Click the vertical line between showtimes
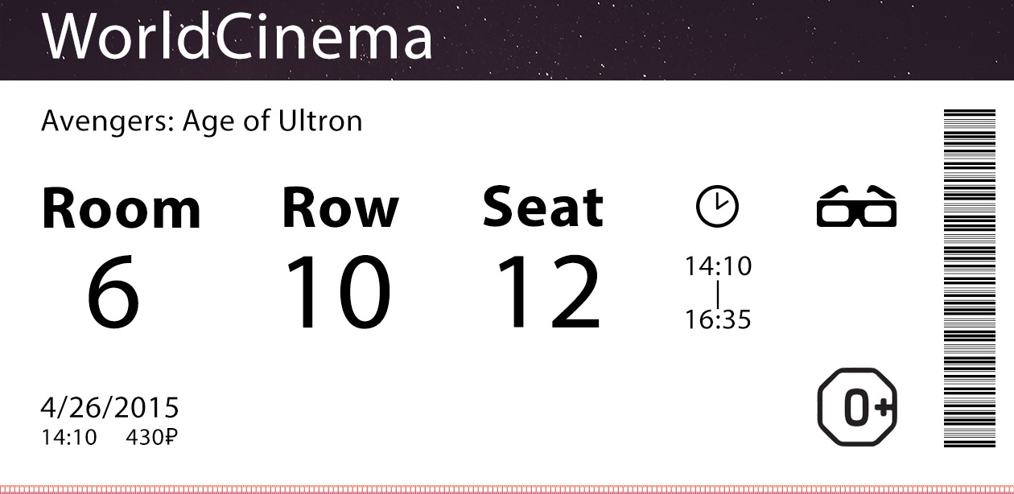 717,293
